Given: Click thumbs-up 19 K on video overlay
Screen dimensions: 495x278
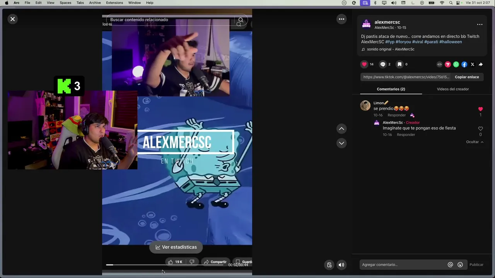Looking at the screenshot, I should pos(175,262).
